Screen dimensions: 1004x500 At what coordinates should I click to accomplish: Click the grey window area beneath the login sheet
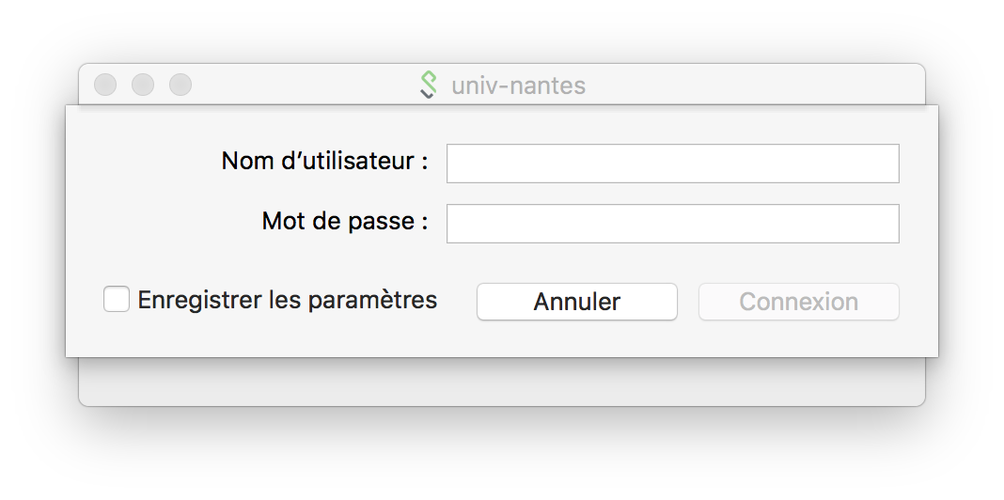point(501,383)
